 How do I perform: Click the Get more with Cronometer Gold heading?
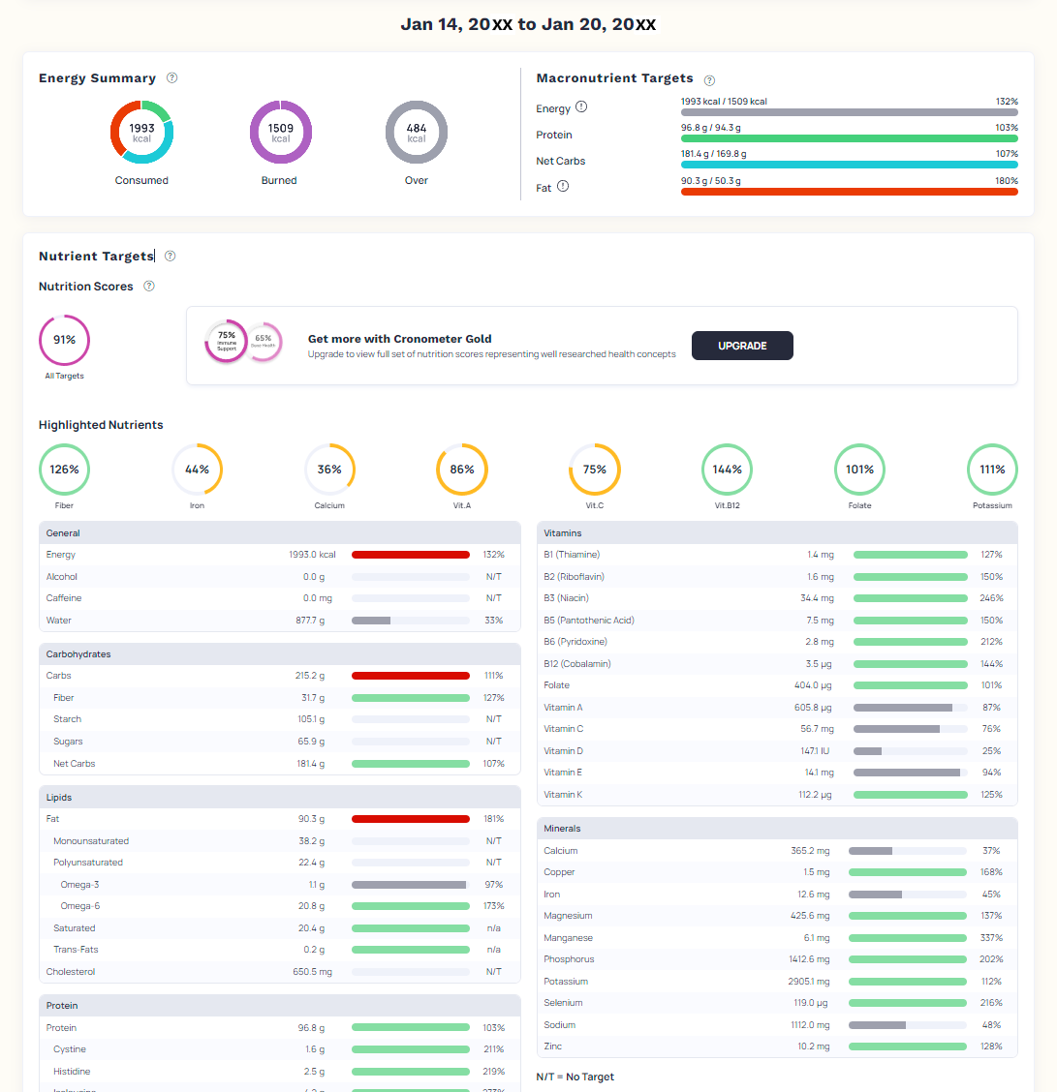(x=400, y=339)
